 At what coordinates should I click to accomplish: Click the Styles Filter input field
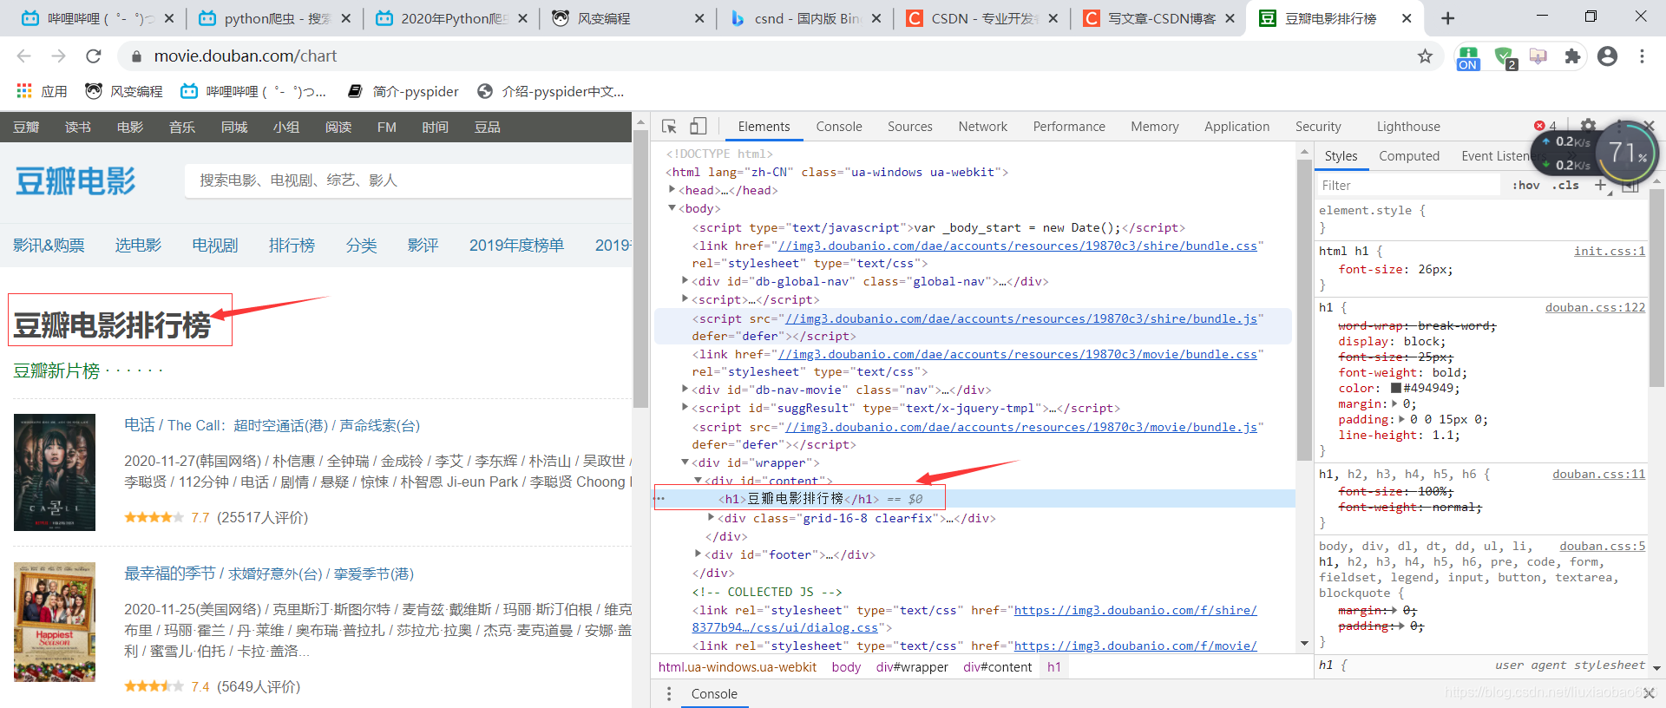[1407, 185]
